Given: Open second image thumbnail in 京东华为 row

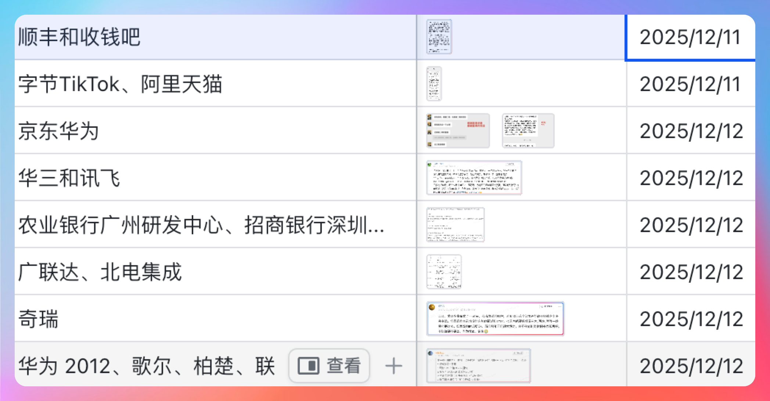Looking at the screenshot, I should (528, 131).
